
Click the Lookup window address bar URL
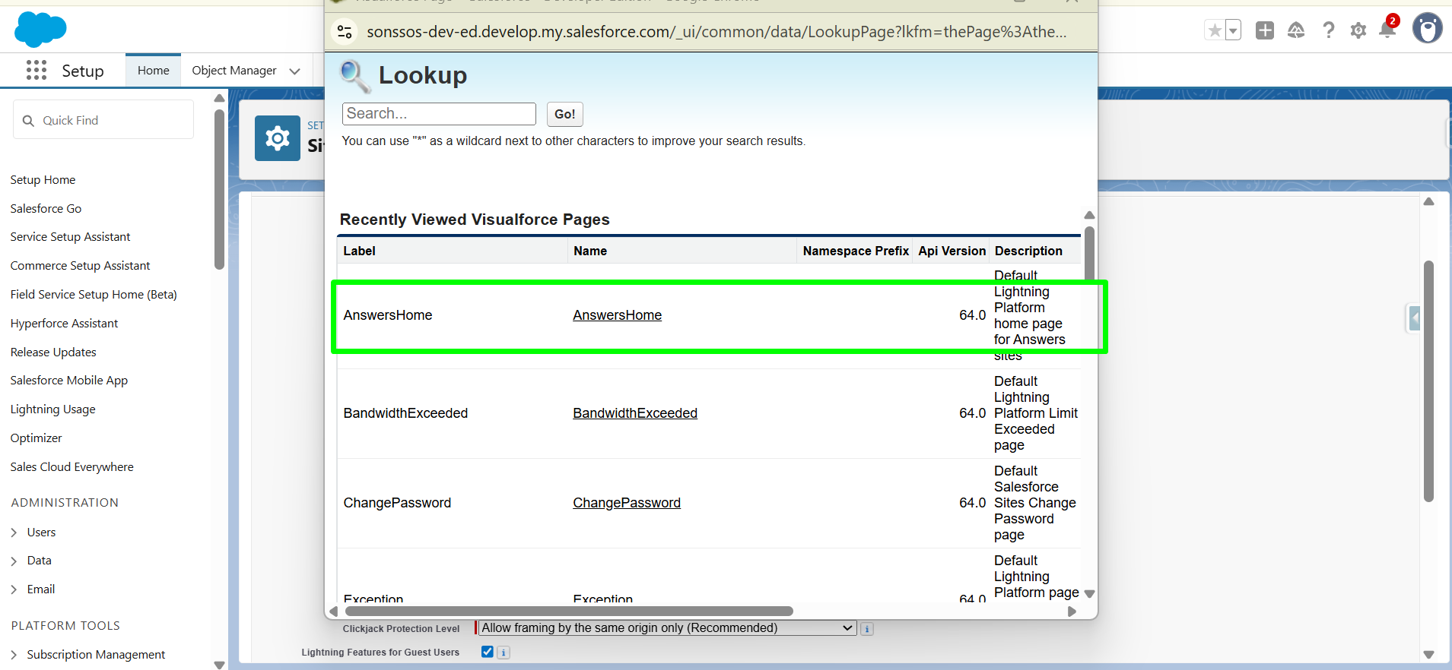pos(716,32)
